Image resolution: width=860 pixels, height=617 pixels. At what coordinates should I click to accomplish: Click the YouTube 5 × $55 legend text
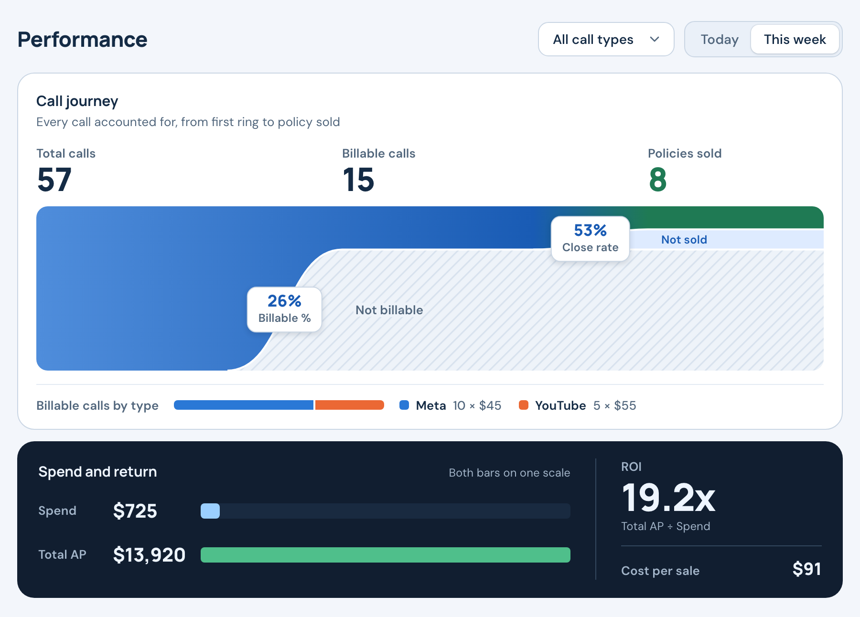coord(586,405)
